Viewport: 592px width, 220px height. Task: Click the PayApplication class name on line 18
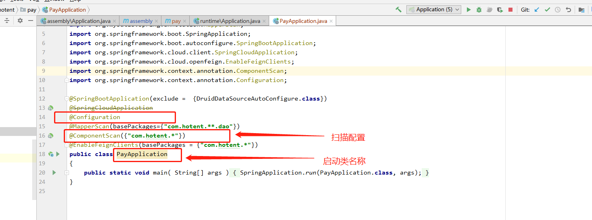click(142, 154)
